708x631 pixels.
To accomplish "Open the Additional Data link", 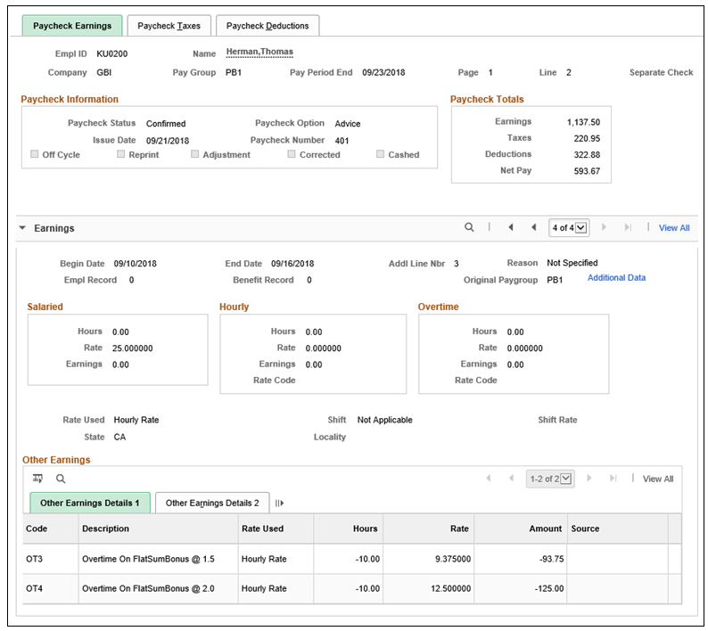I will click(x=616, y=277).
